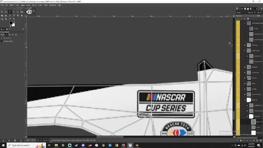Open the File menu
The image size is (263, 148).
coord(2,5)
